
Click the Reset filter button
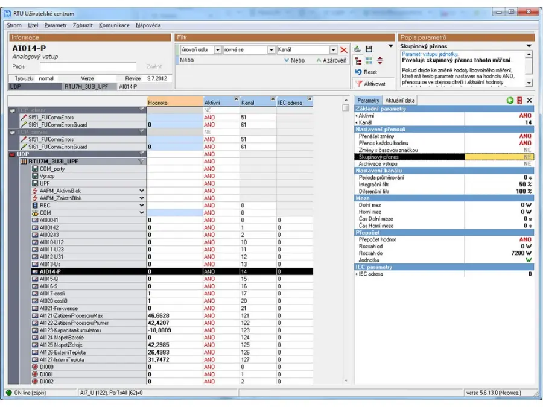pos(366,72)
